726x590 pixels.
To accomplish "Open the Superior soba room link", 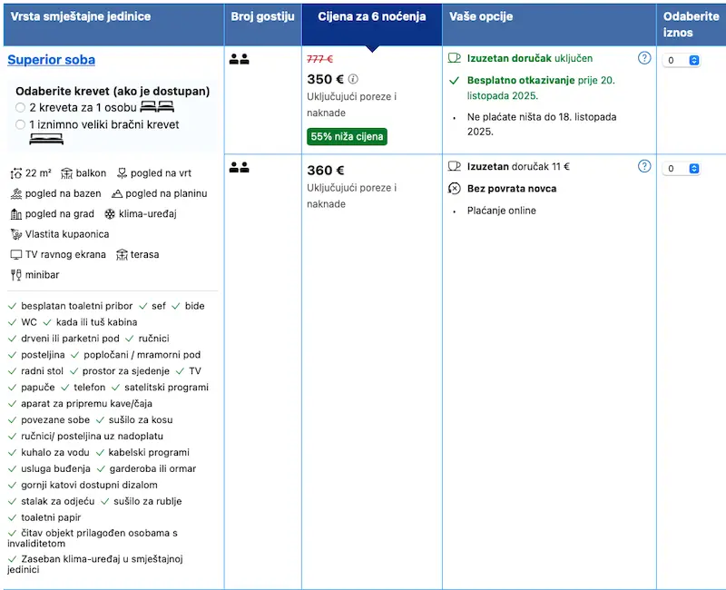I will pyautogui.click(x=51, y=60).
